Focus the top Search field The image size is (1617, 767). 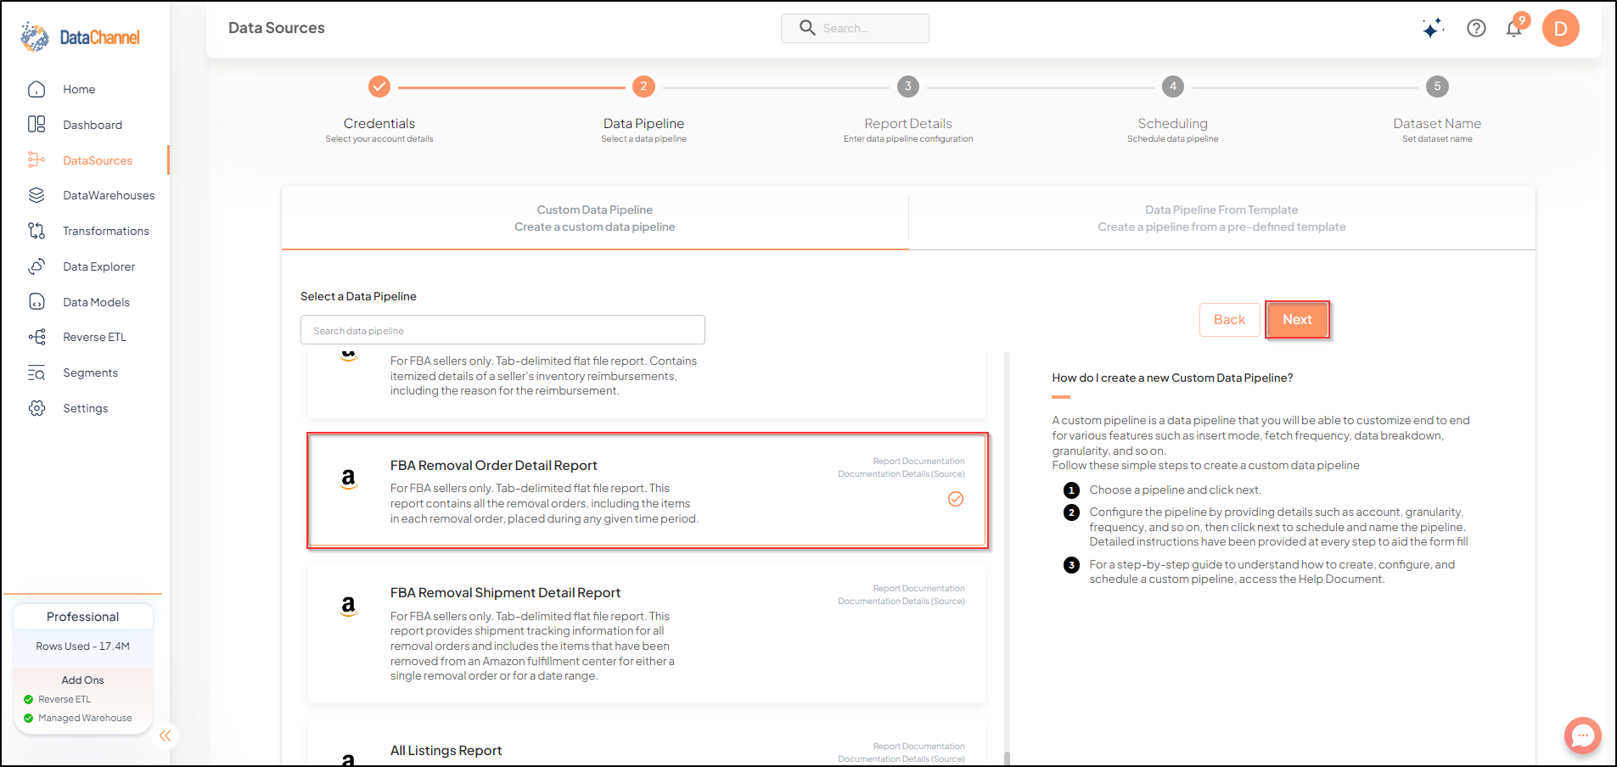tap(855, 28)
